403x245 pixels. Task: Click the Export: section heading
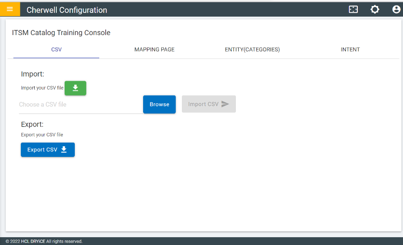pos(32,124)
